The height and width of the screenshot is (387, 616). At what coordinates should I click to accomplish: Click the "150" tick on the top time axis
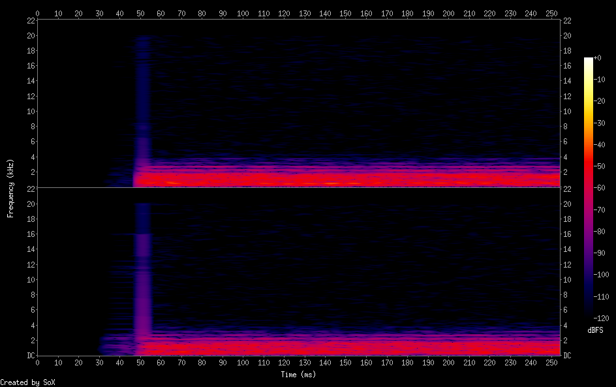point(346,13)
